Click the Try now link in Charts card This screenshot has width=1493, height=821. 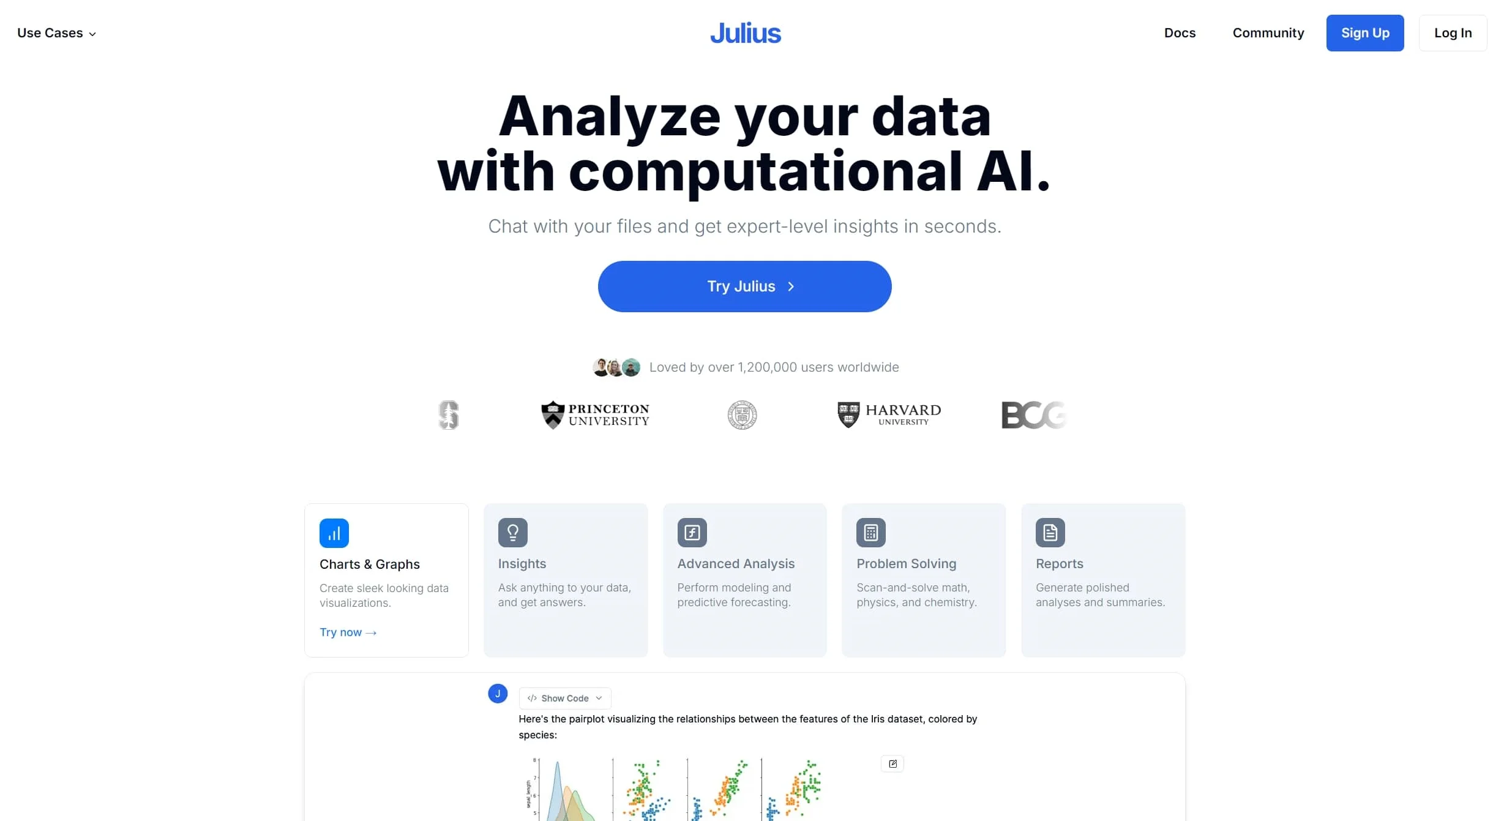[348, 632]
